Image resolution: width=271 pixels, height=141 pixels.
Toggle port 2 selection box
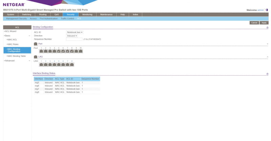click(46, 51)
